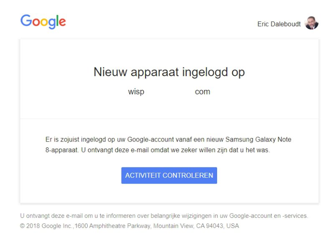The image size is (334, 251).
Task: Click the heading 'Nieuw apparaat ingelogd op'
Action: point(169,72)
